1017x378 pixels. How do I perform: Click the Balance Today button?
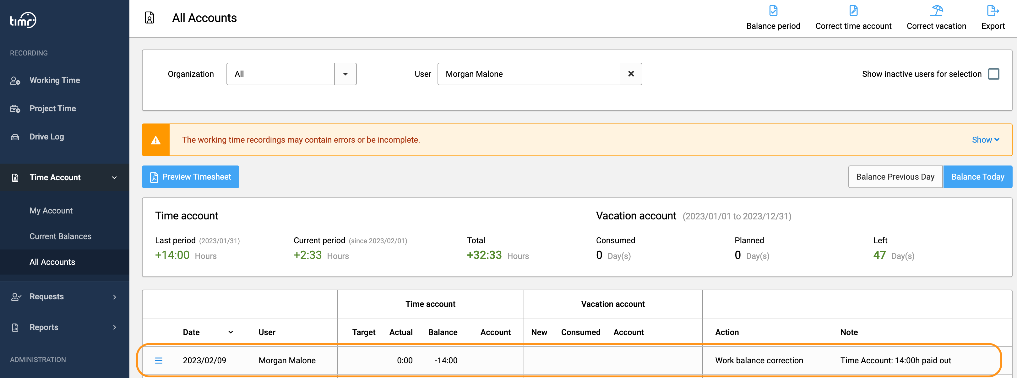[x=977, y=177]
